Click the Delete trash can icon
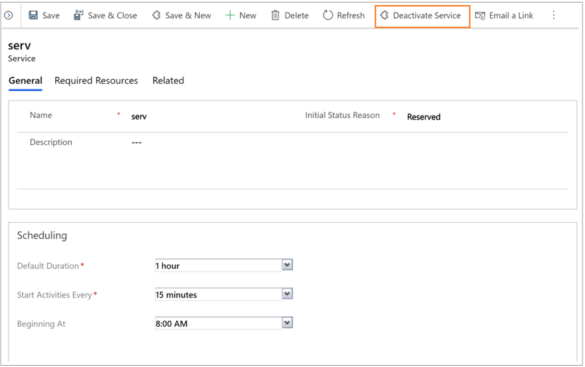The image size is (585, 367). click(x=276, y=16)
